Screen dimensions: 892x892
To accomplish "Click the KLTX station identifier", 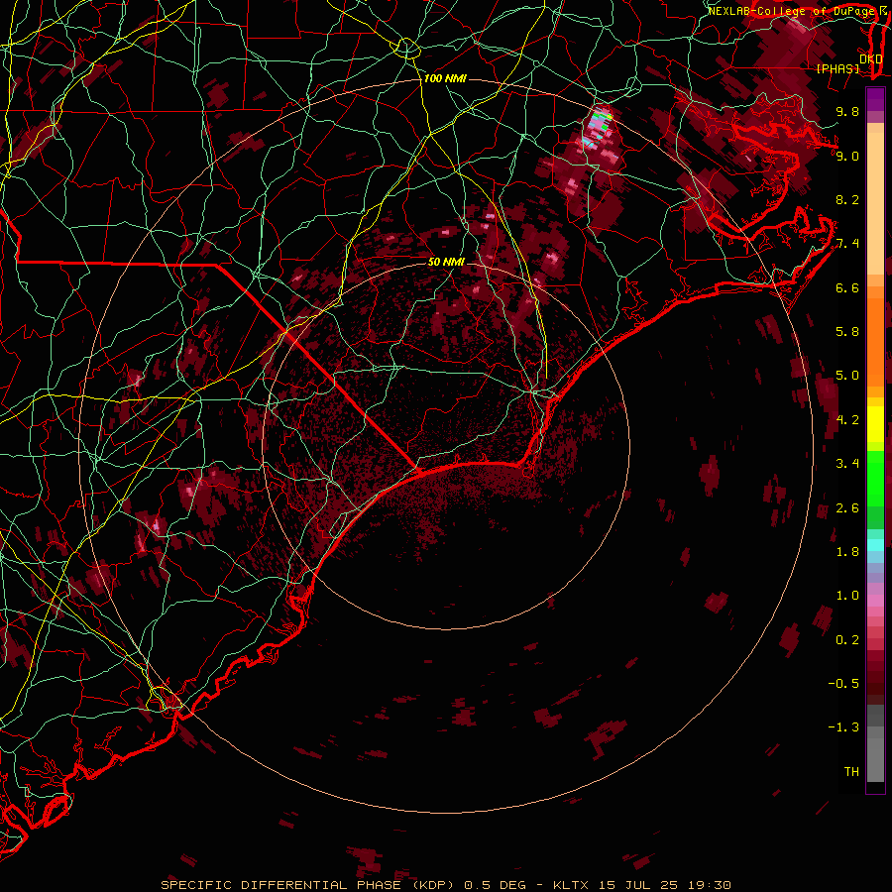I will click(x=570, y=885).
